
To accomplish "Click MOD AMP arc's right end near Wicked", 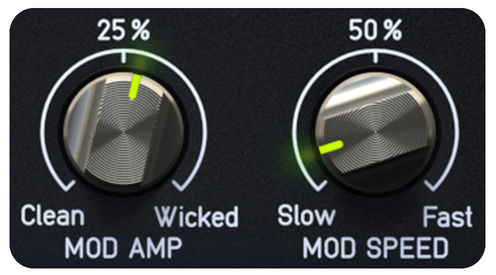I will (x=181, y=186).
